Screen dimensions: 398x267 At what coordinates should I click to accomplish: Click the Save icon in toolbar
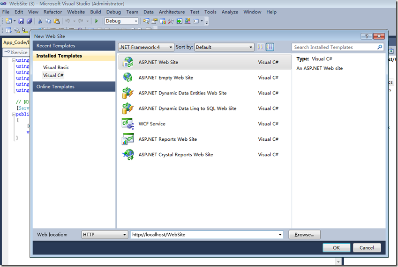[21, 21]
